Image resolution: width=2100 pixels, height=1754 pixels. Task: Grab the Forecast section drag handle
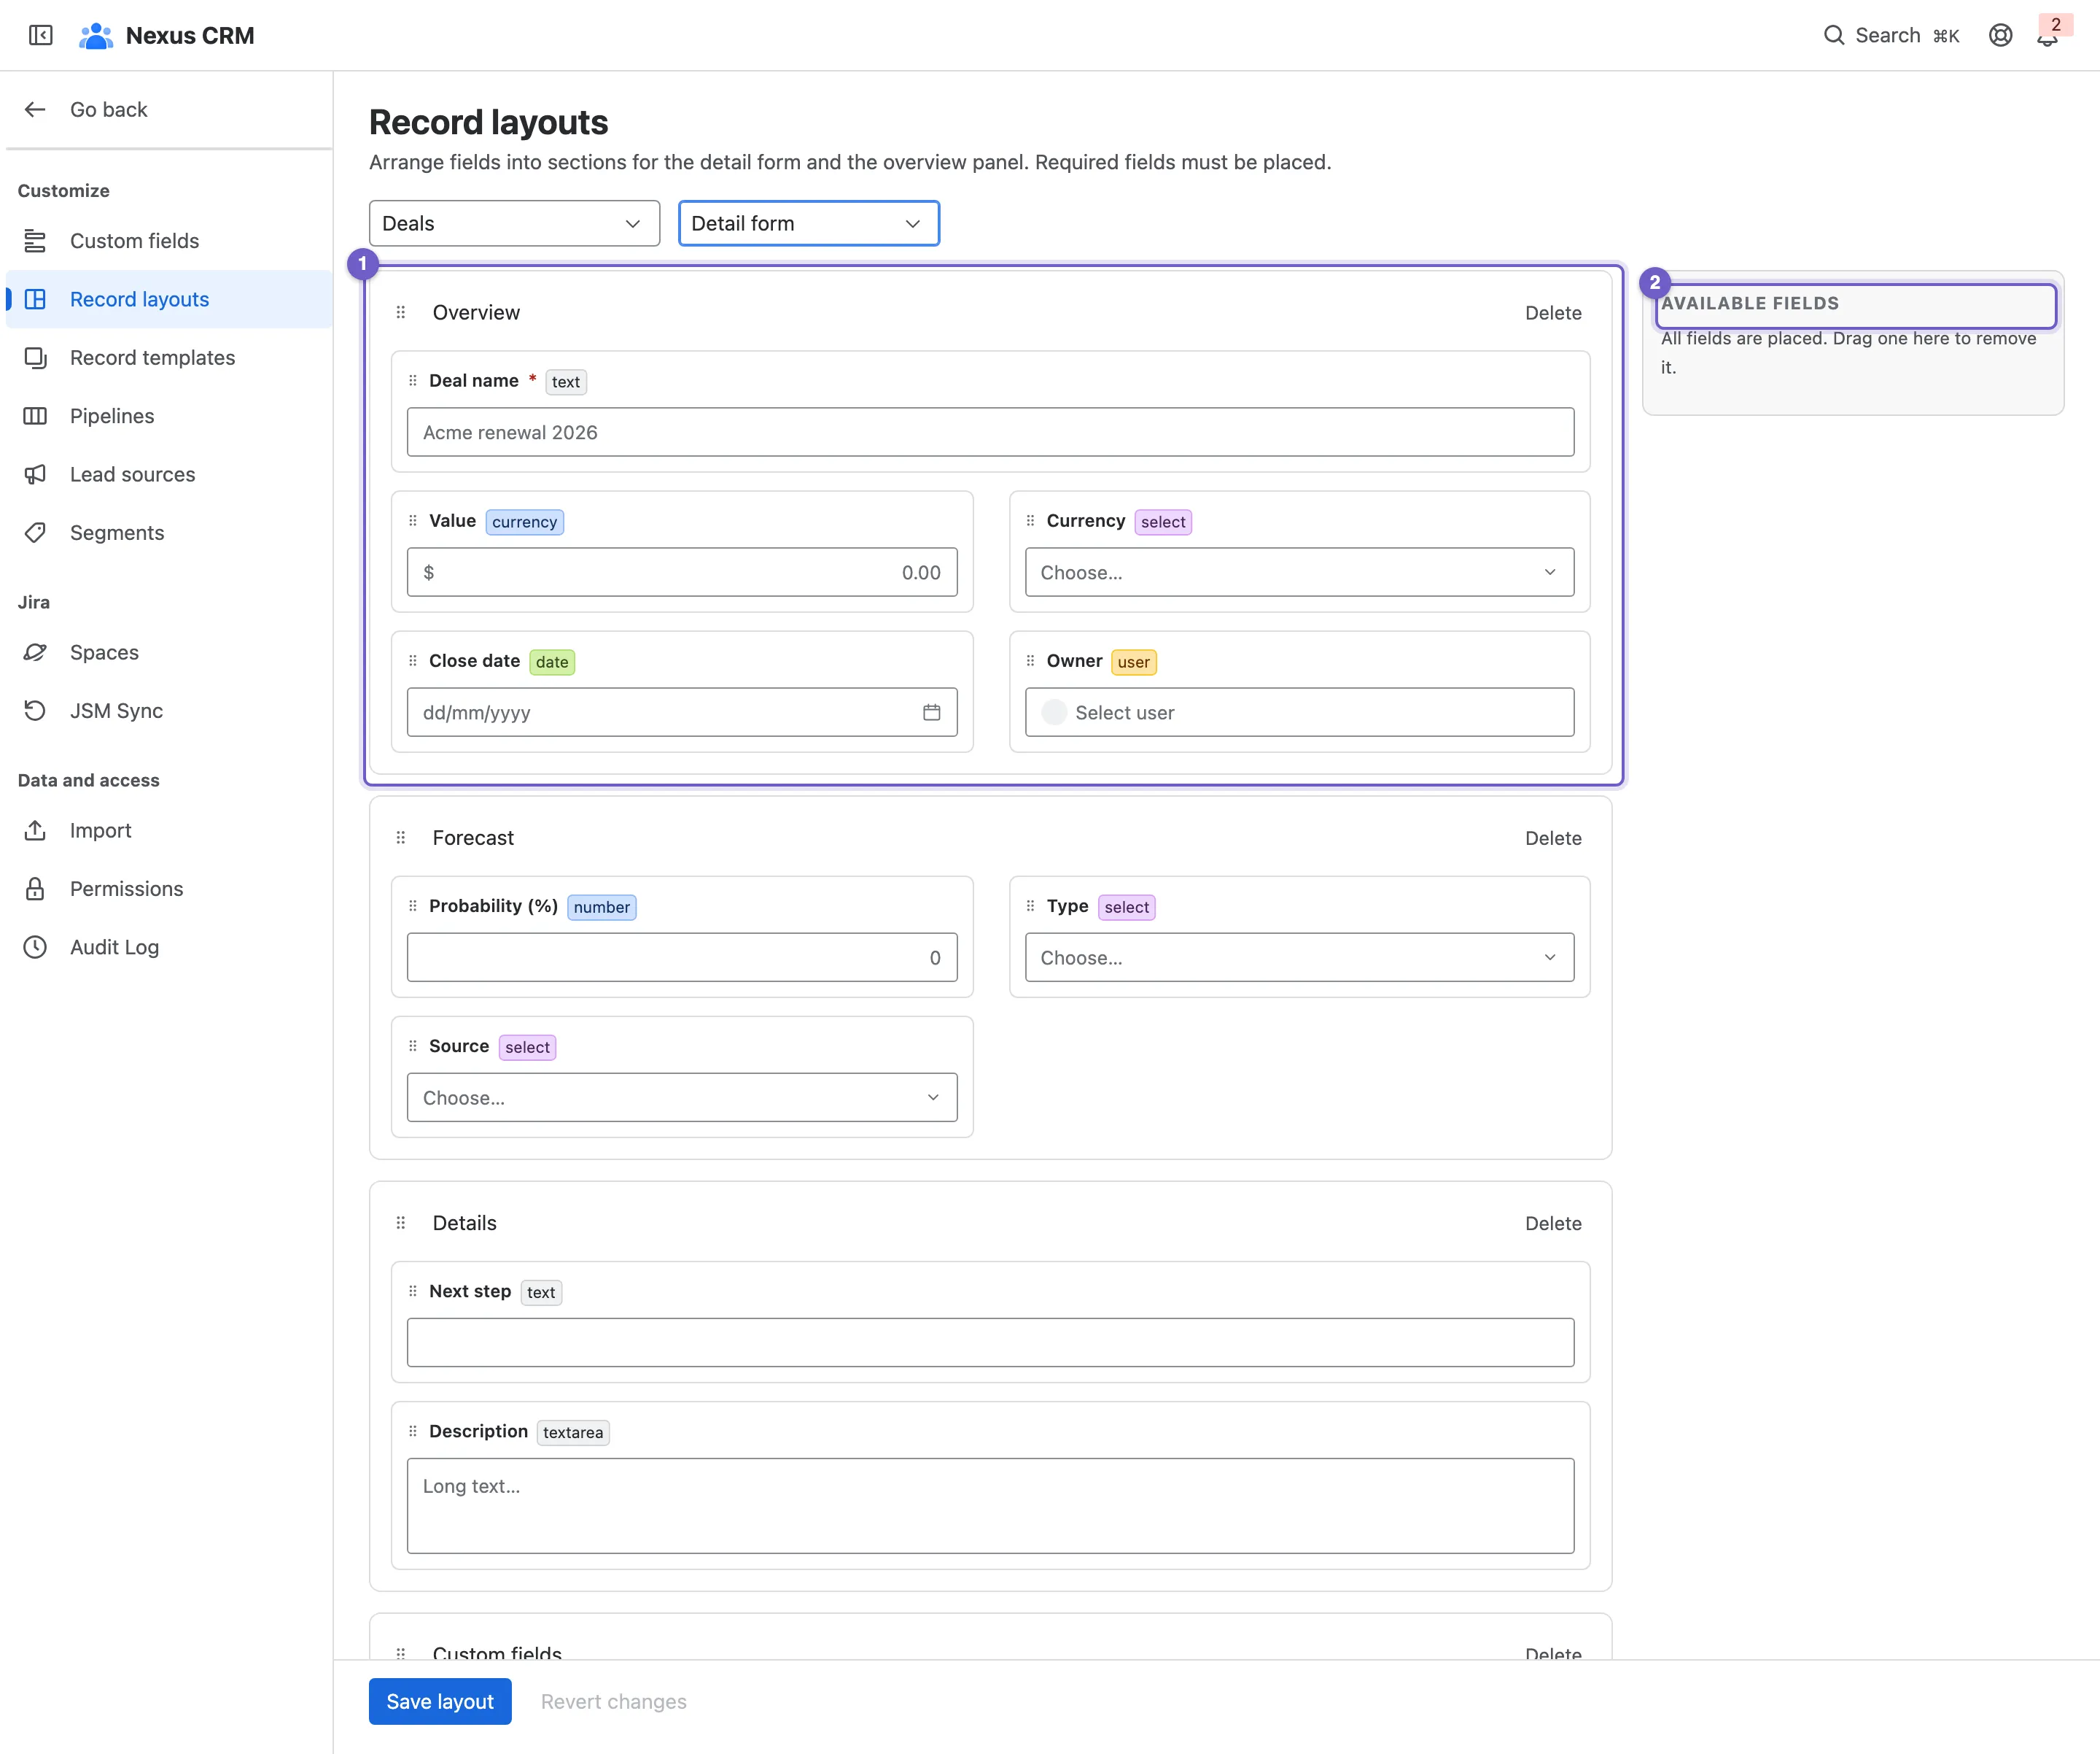(x=401, y=838)
